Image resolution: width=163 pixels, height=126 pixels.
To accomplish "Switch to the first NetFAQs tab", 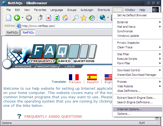I will (12, 33).
